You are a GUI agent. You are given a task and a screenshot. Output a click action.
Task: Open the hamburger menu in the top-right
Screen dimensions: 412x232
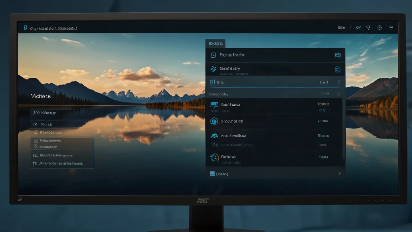[x=391, y=28]
